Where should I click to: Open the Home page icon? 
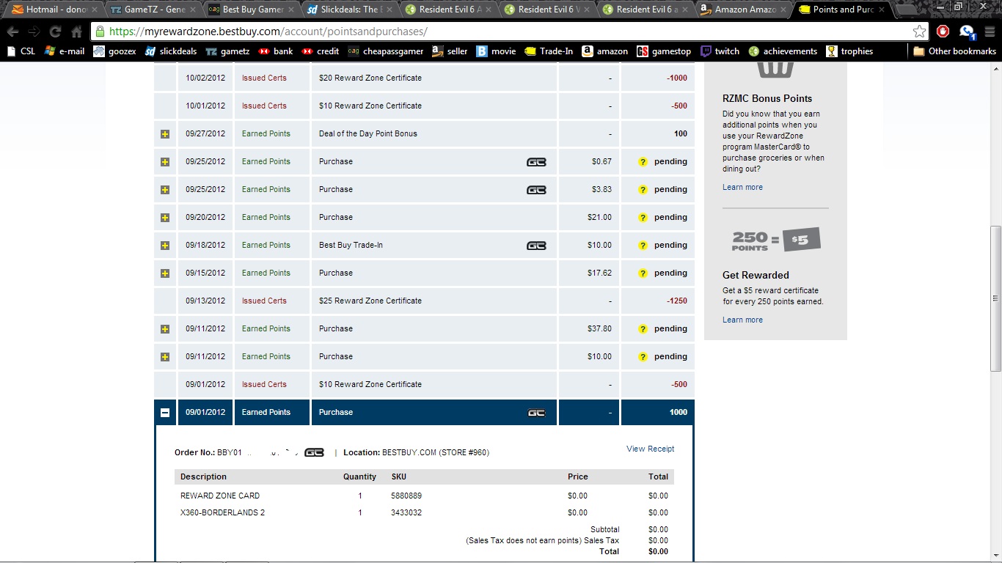pos(76,32)
